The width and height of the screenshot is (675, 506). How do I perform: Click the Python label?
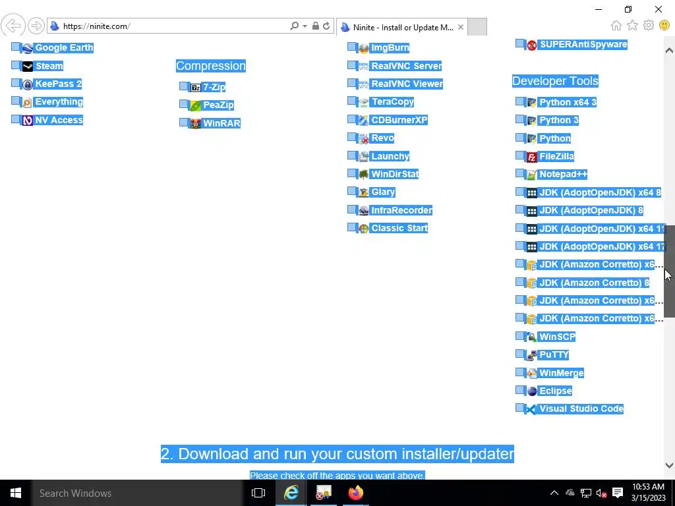coord(555,138)
